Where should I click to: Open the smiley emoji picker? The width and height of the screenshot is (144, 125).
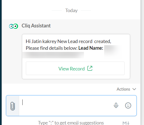128,105
